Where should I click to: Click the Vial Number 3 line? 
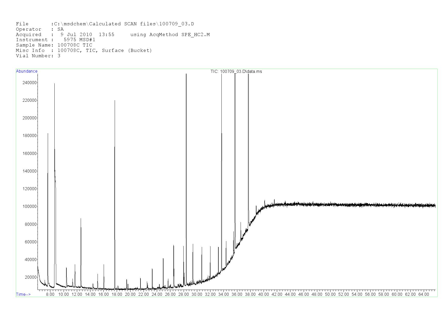click(38, 56)
